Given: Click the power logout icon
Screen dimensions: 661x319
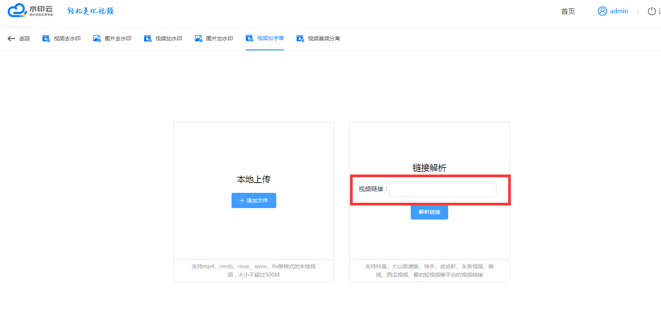Looking at the screenshot, I should 652,11.
